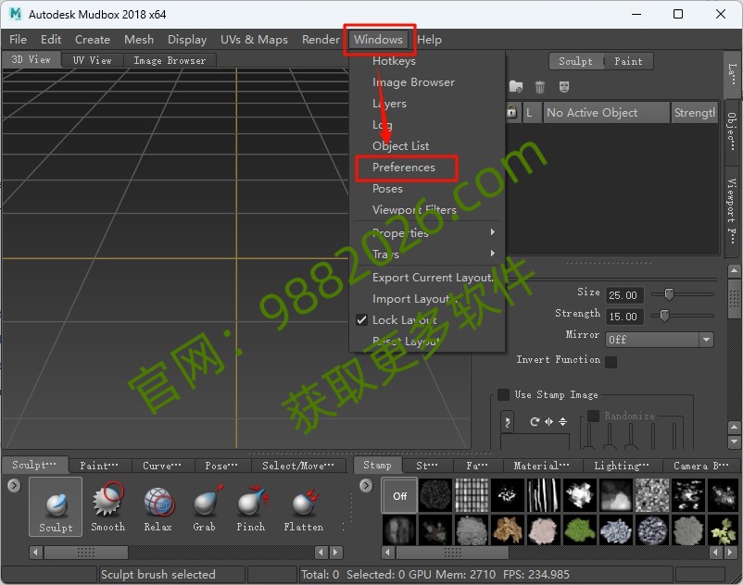Open the UVs & Maps menu
Image resolution: width=743 pixels, height=585 pixels.
(254, 39)
